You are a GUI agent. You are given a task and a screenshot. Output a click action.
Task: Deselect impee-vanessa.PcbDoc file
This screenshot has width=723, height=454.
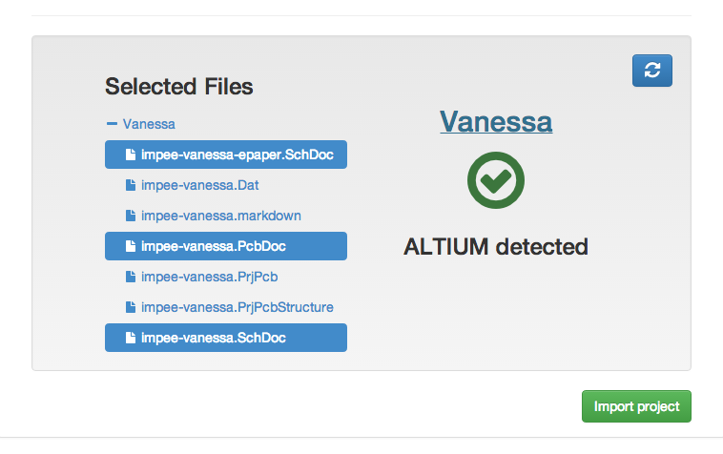click(x=214, y=246)
